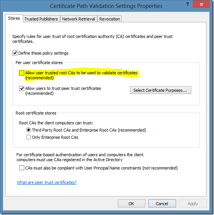Click the Define these policy settings label
Image resolution: width=214 pixels, height=215 pixels.
(x=43, y=53)
